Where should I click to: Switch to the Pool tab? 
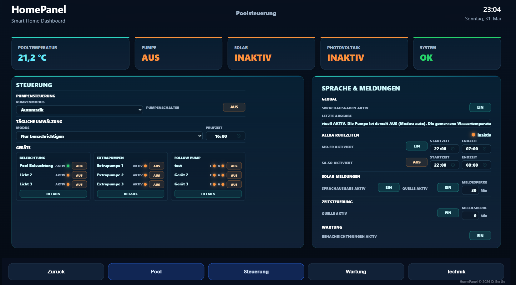156,272
